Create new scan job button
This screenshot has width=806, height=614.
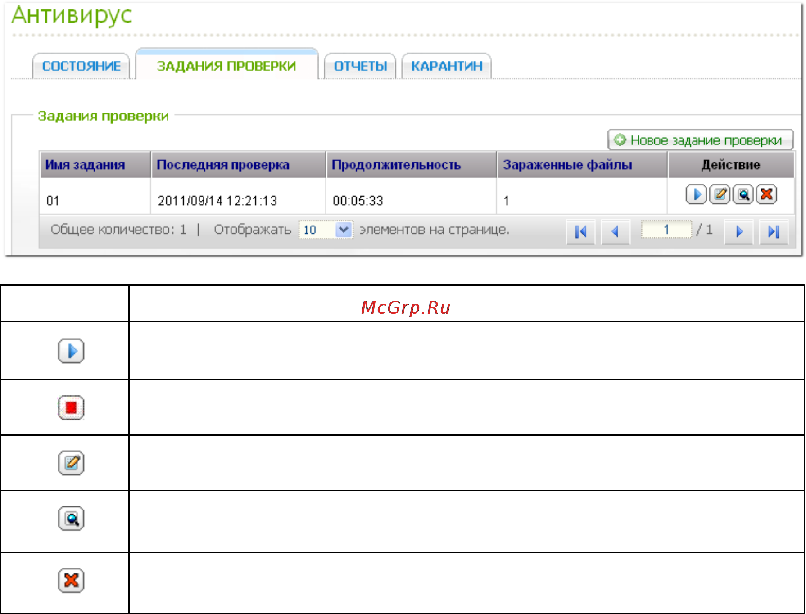coord(701,140)
